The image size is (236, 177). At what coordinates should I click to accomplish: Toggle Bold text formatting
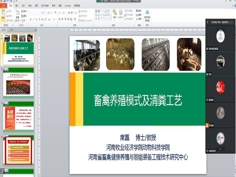click(31, 19)
